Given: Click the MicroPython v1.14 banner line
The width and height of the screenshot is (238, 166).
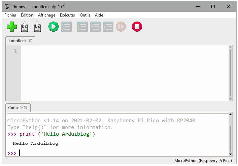Looking at the screenshot, I should [x=101, y=121].
